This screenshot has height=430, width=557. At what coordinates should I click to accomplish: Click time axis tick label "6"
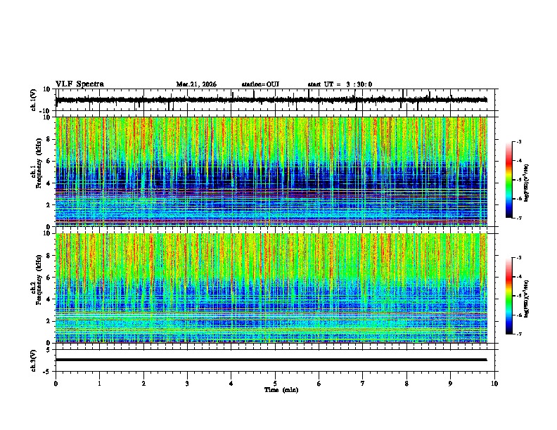319,384
